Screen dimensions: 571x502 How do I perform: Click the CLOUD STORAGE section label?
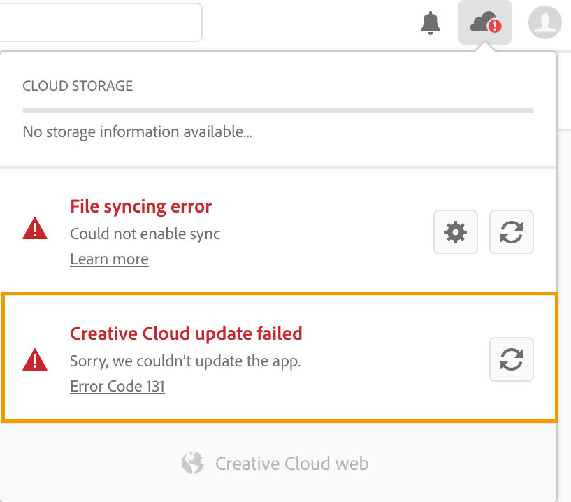click(x=78, y=86)
